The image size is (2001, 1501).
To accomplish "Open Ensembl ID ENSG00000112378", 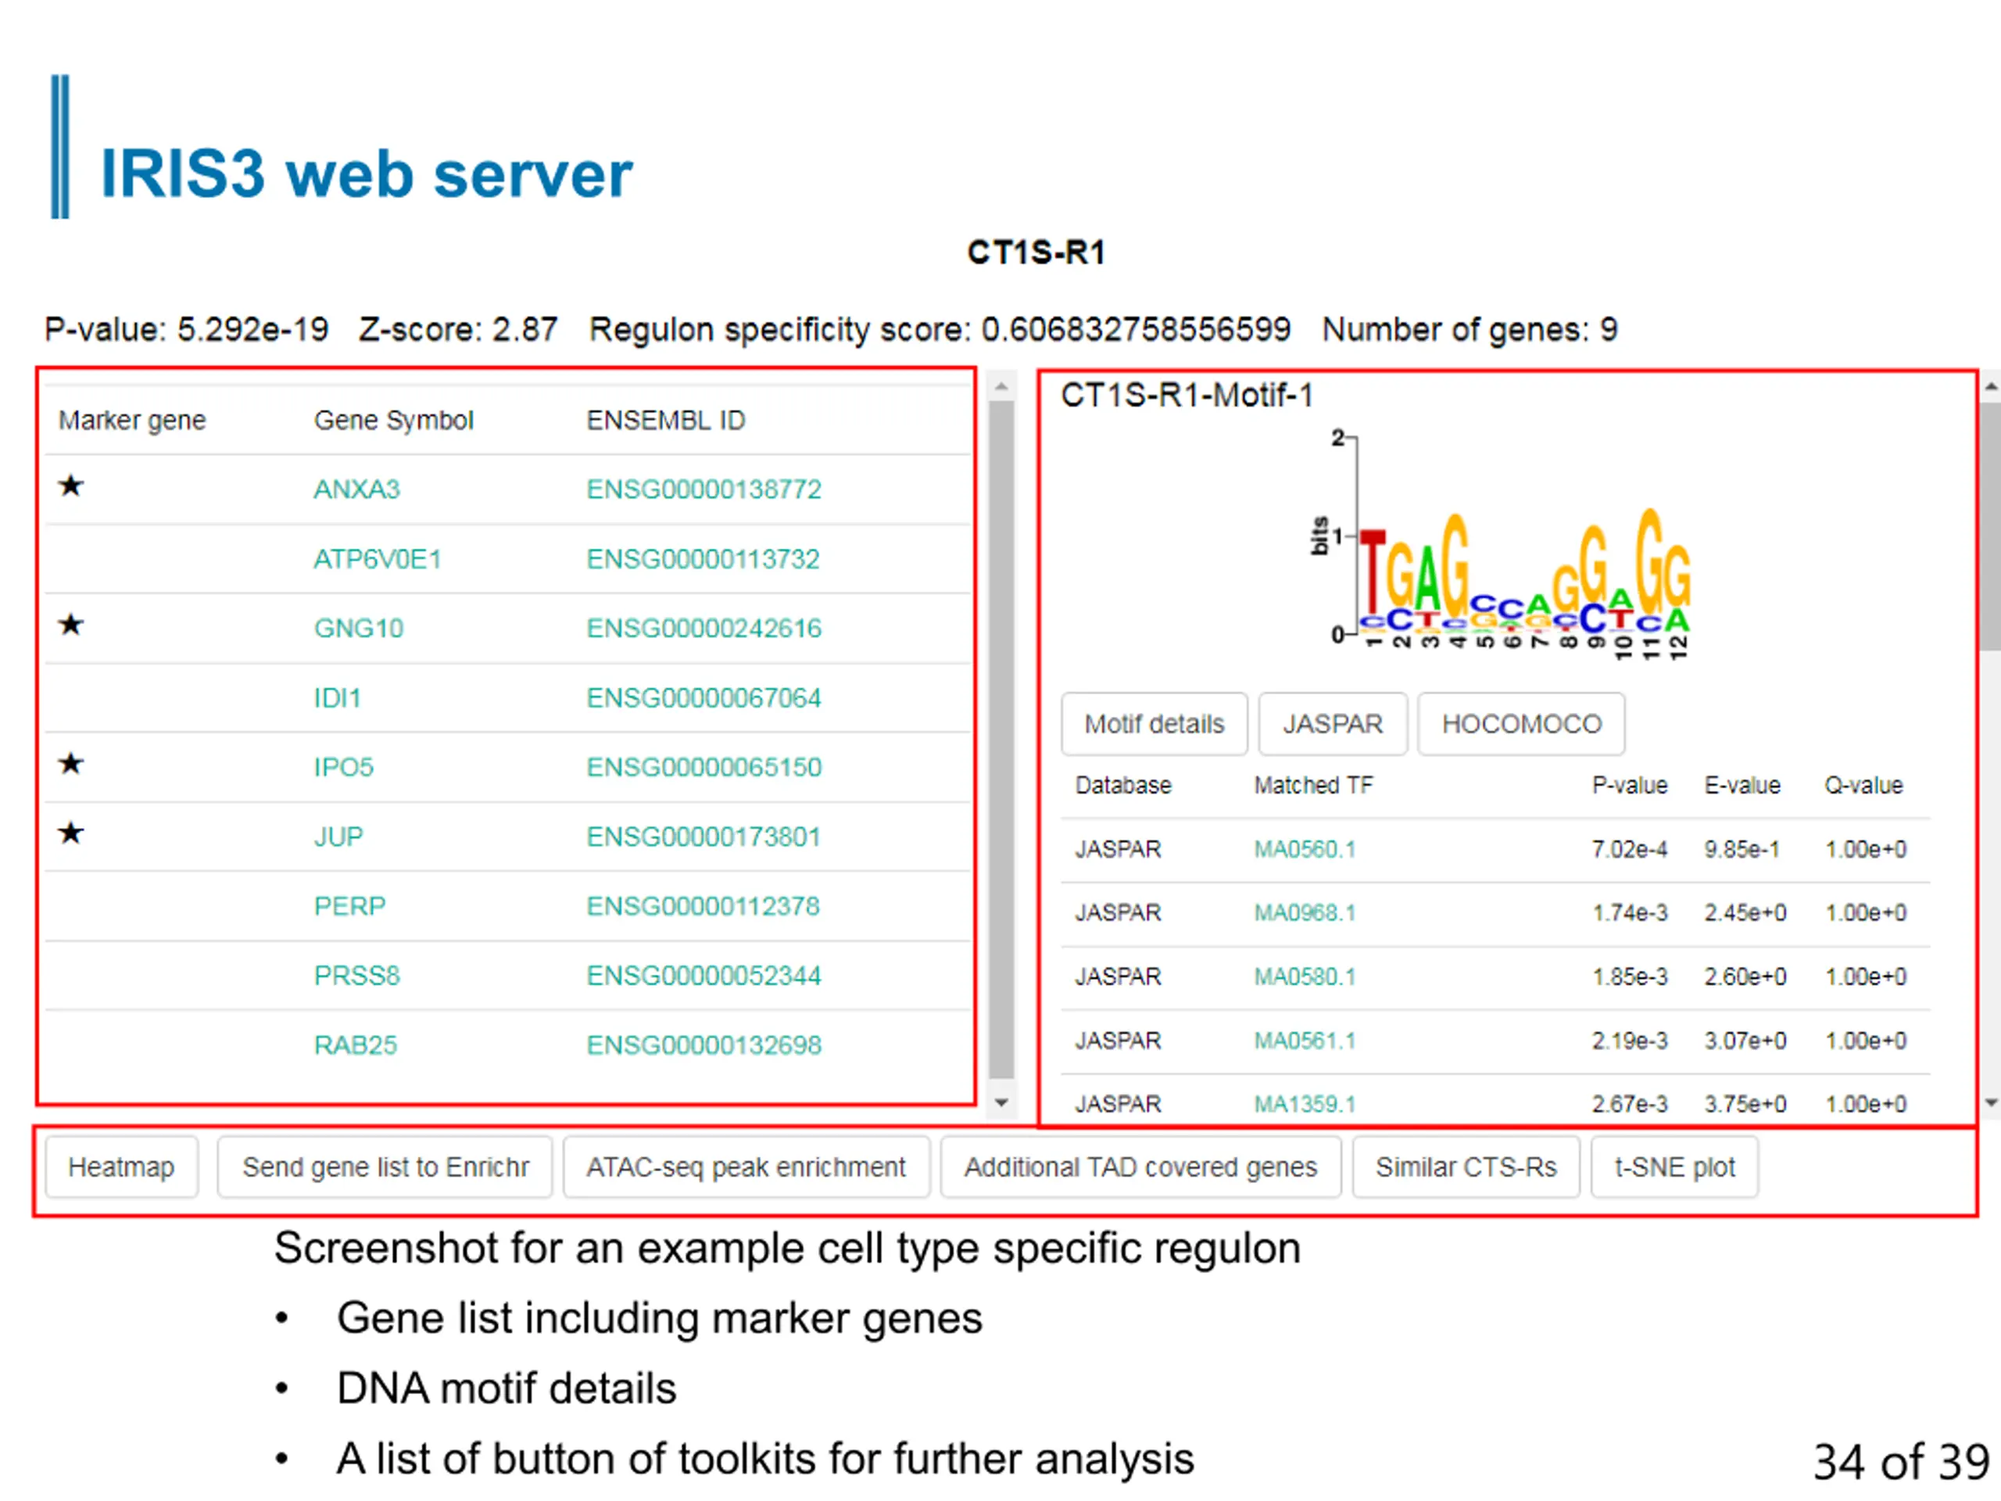I will pos(703,905).
